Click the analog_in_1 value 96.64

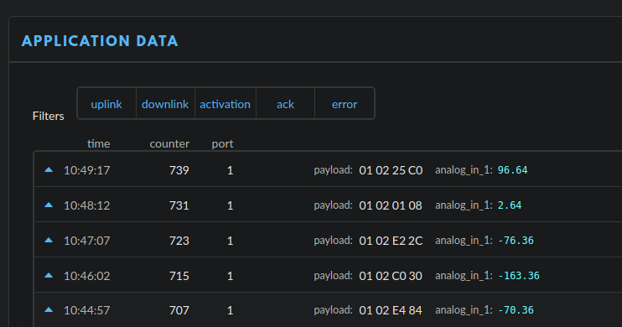(x=512, y=170)
